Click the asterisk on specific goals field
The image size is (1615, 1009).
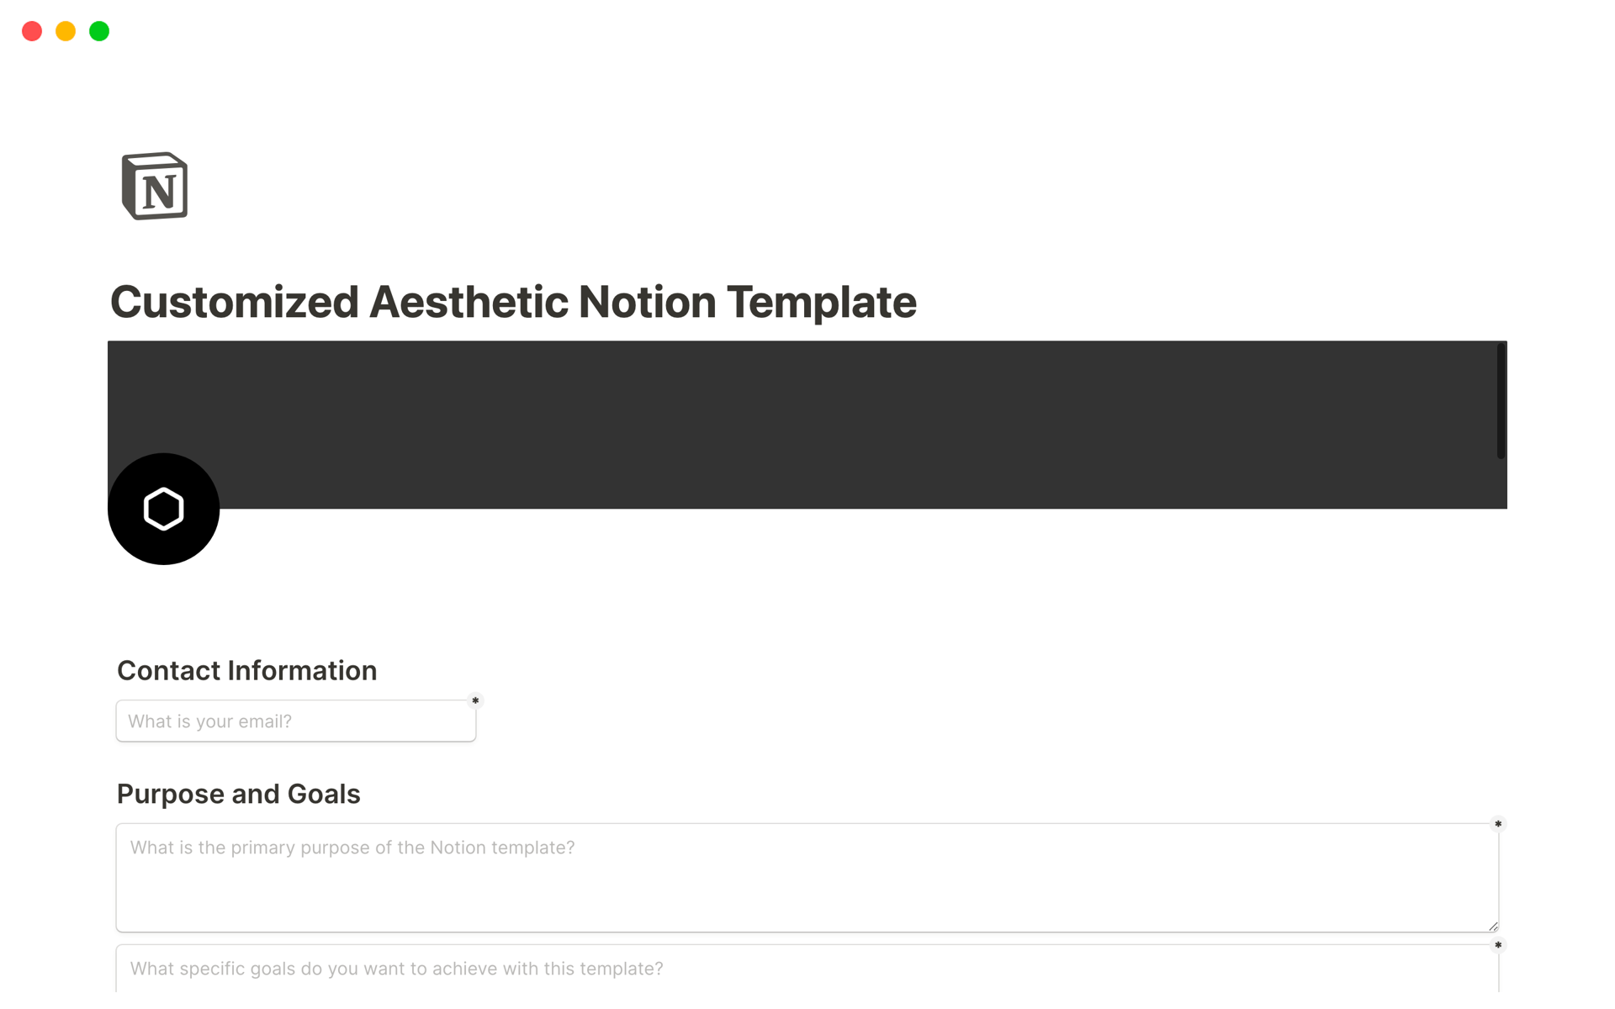pyautogui.click(x=1498, y=945)
